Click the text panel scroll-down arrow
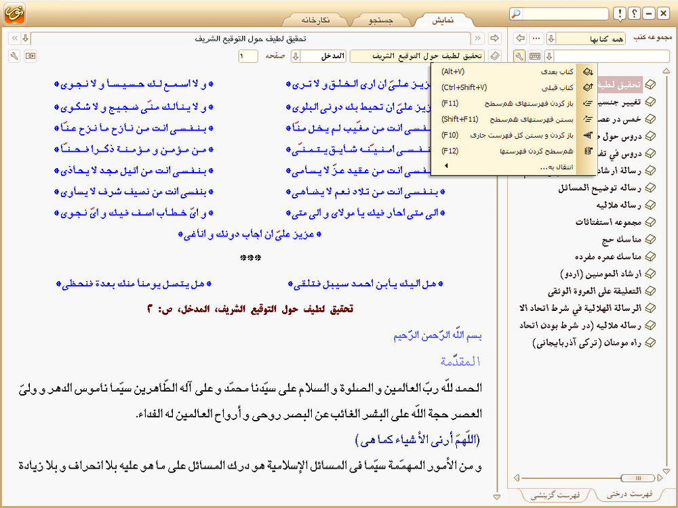The width and height of the screenshot is (678, 508). pyautogui.click(x=497, y=498)
